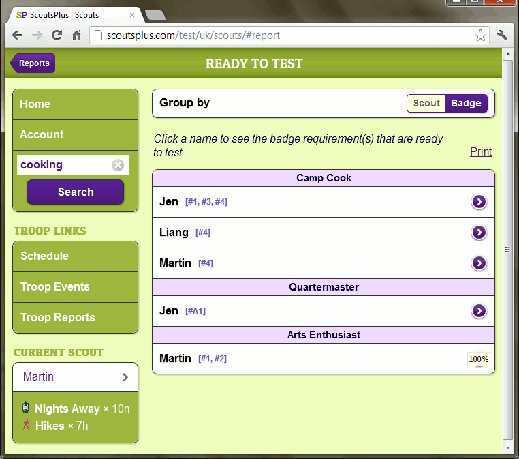Open the Home menu item
The image size is (519, 459).
click(75, 104)
